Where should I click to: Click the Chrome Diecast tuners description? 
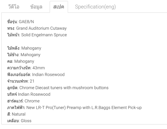point(64,88)
